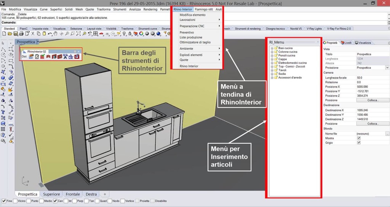This screenshot has width=390, height=207.
Task: Expand the Sedie tree node
Action: point(272,74)
